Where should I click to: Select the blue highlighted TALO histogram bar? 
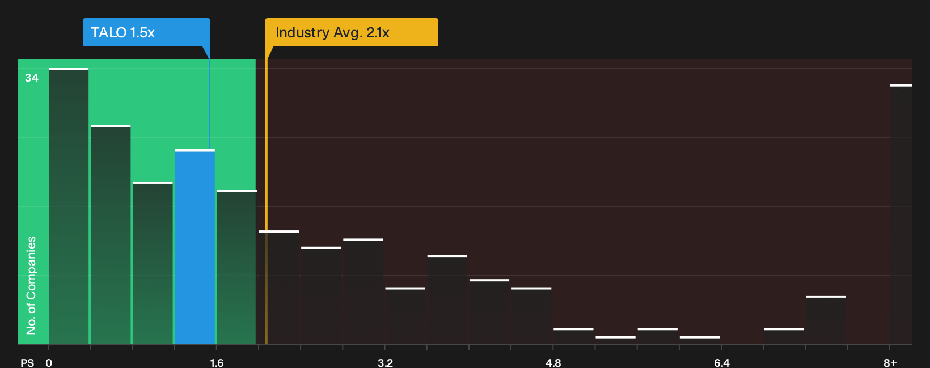pyautogui.click(x=195, y=247)
